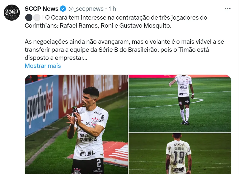Click the Corinthians crest on black shorts top-right
The width and height of the screenshot is (248, 174).
pyautogui.click(x=181, y=103)
